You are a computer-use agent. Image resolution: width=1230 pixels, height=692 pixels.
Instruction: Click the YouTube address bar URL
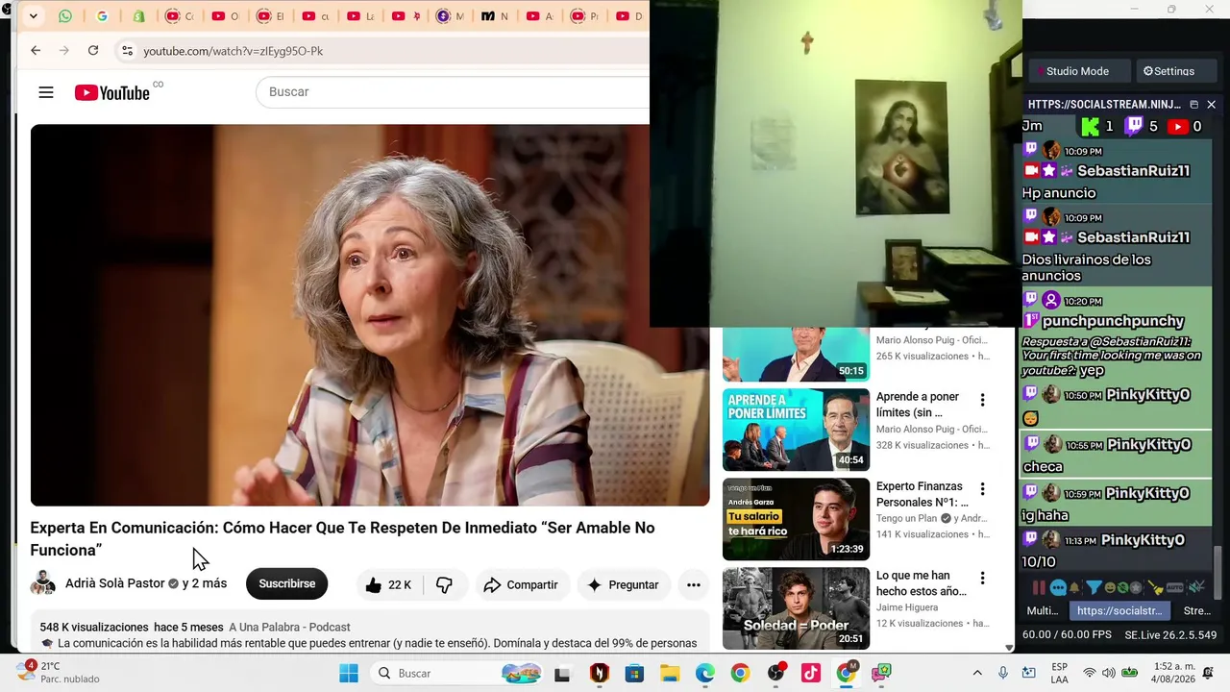coord(234,51)
